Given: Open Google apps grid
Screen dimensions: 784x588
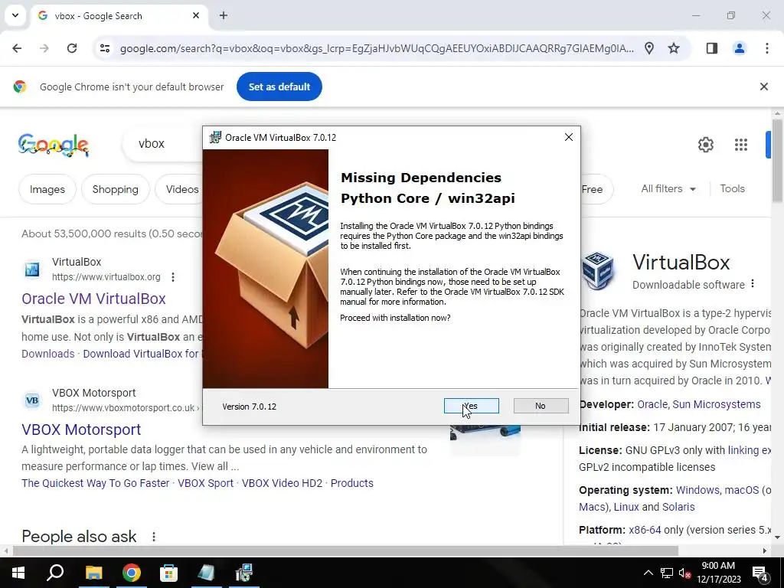Looking at the screenshot, I should click(741, 145).
